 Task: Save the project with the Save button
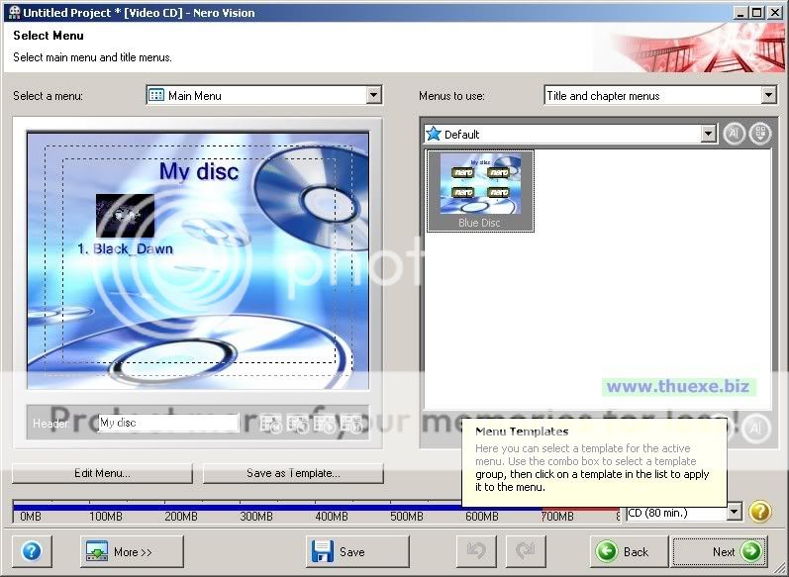[356, 551]
